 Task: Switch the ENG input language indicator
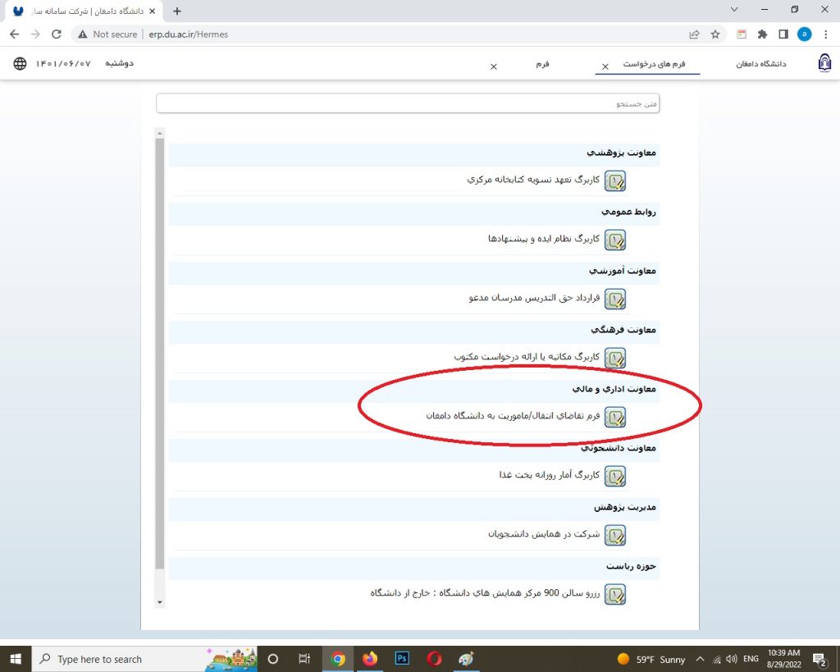tap(751, 659)
